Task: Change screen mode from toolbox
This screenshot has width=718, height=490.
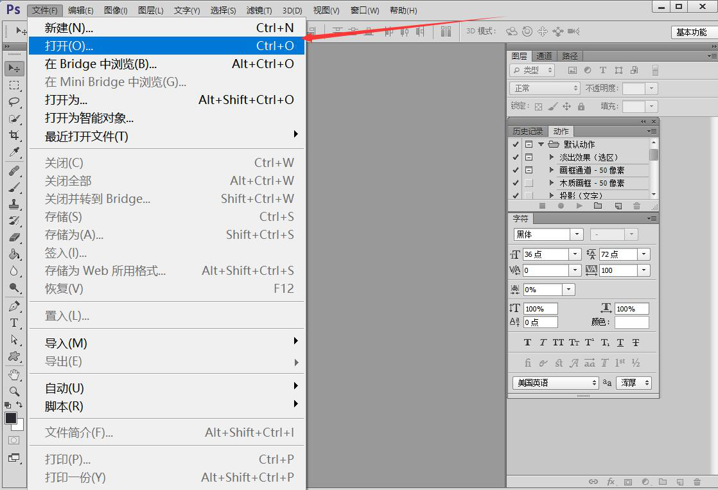Action: (14, 457)
